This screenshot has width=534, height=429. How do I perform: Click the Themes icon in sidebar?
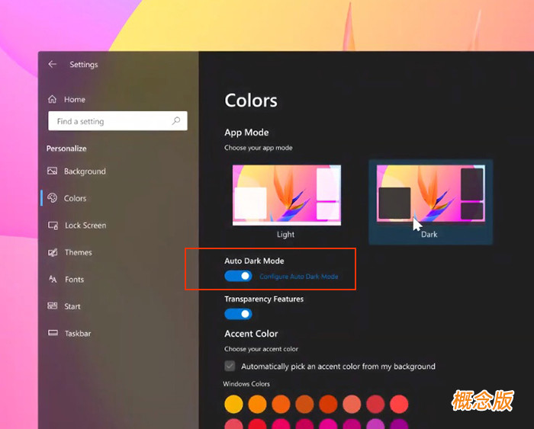52,252
